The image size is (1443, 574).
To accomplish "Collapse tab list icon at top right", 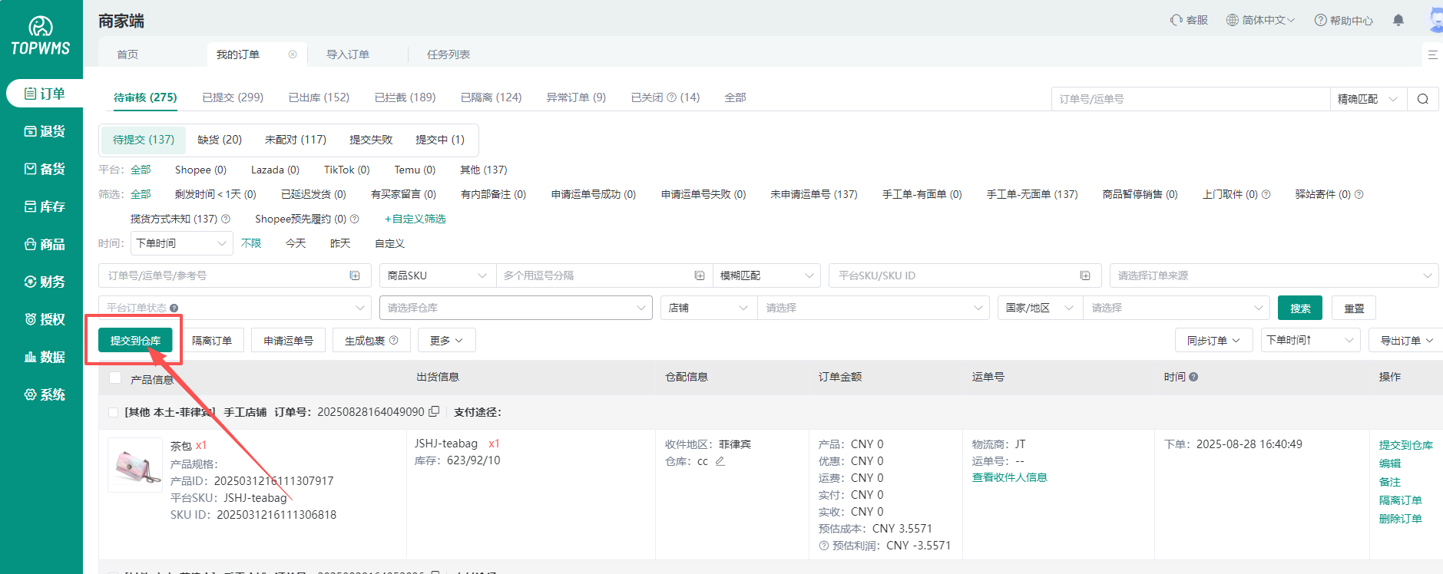I will pyautogui.click(x=1432, y=54).
